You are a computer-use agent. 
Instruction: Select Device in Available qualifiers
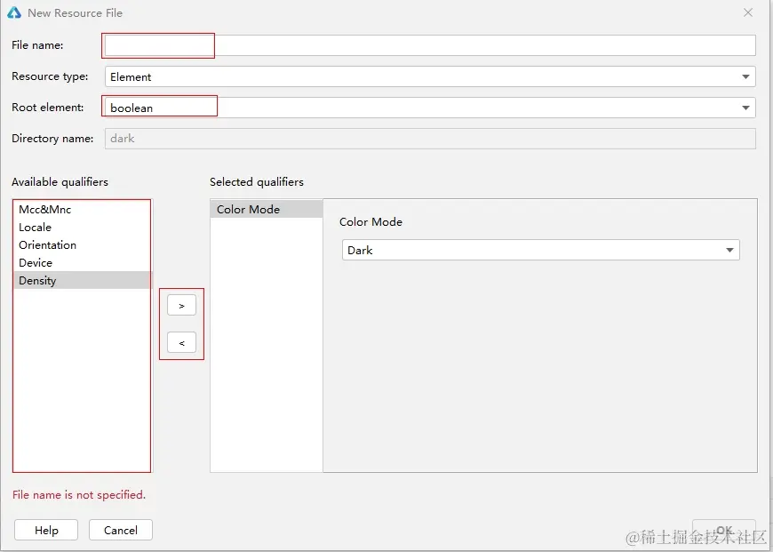82,262
